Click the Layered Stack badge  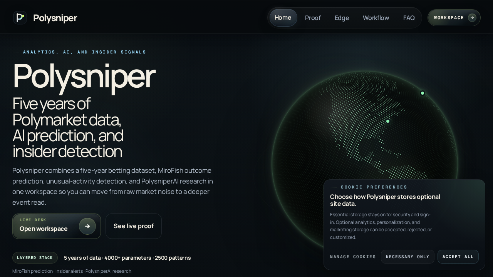tap(35, 258)
